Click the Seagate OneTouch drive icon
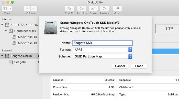The height and width of the screenshot is (99, 179). click(7, 56)
